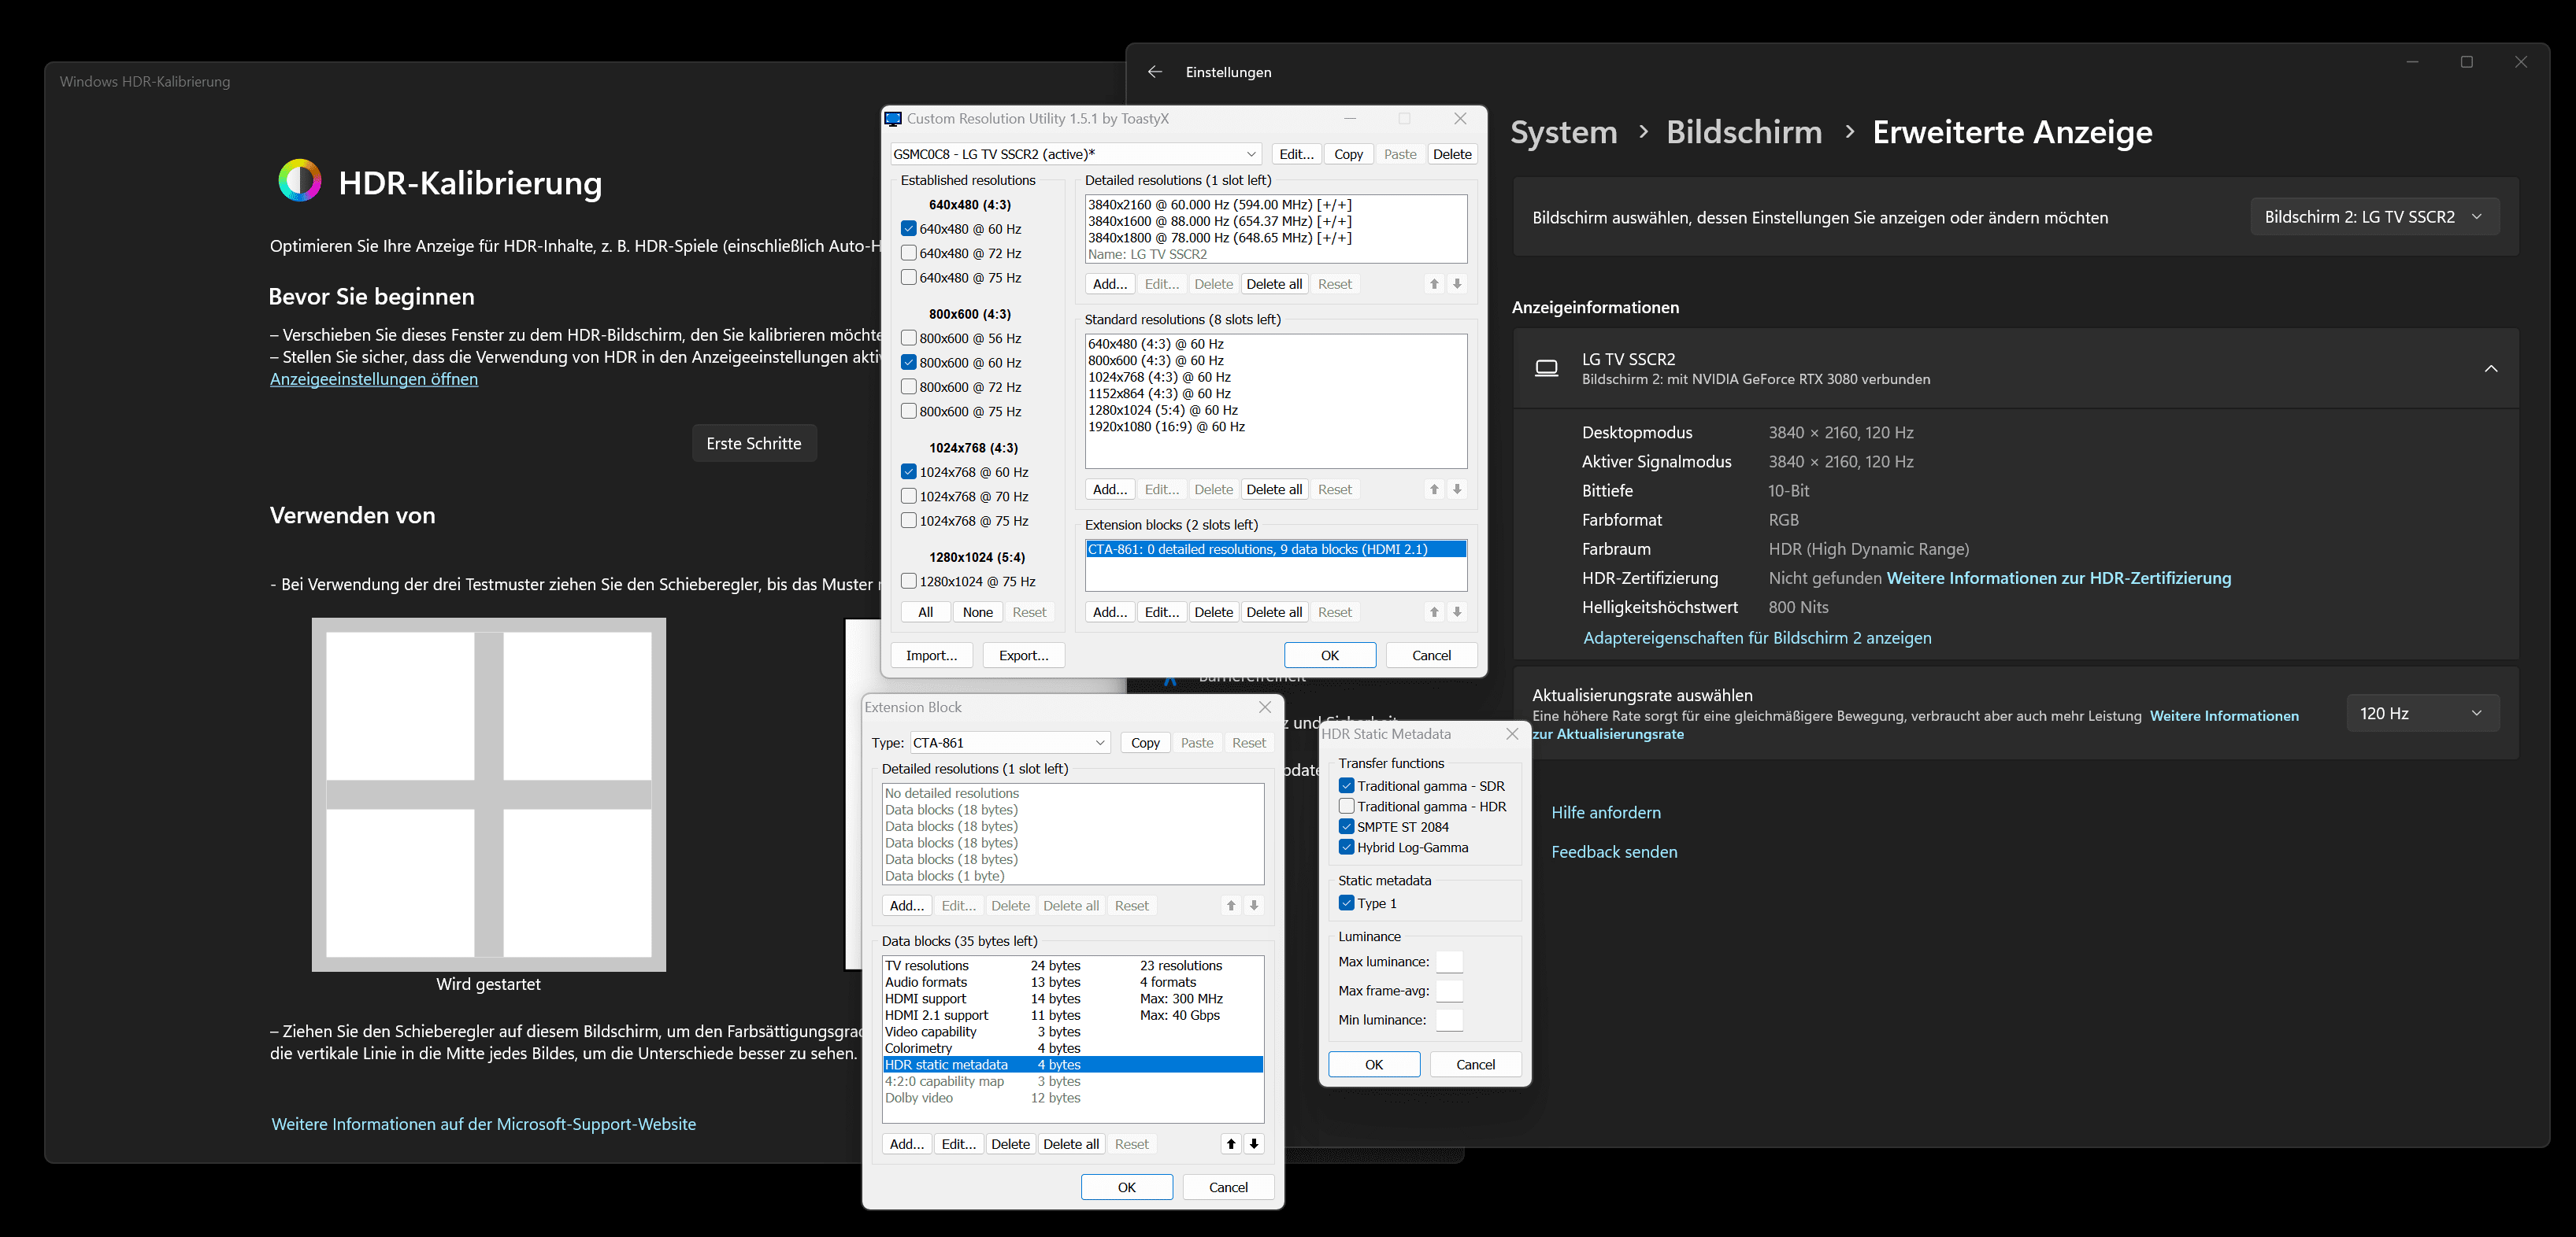2576x1237 pixels.
Task: Move standard resolution up arrow
Action: tap(1434, 489)
